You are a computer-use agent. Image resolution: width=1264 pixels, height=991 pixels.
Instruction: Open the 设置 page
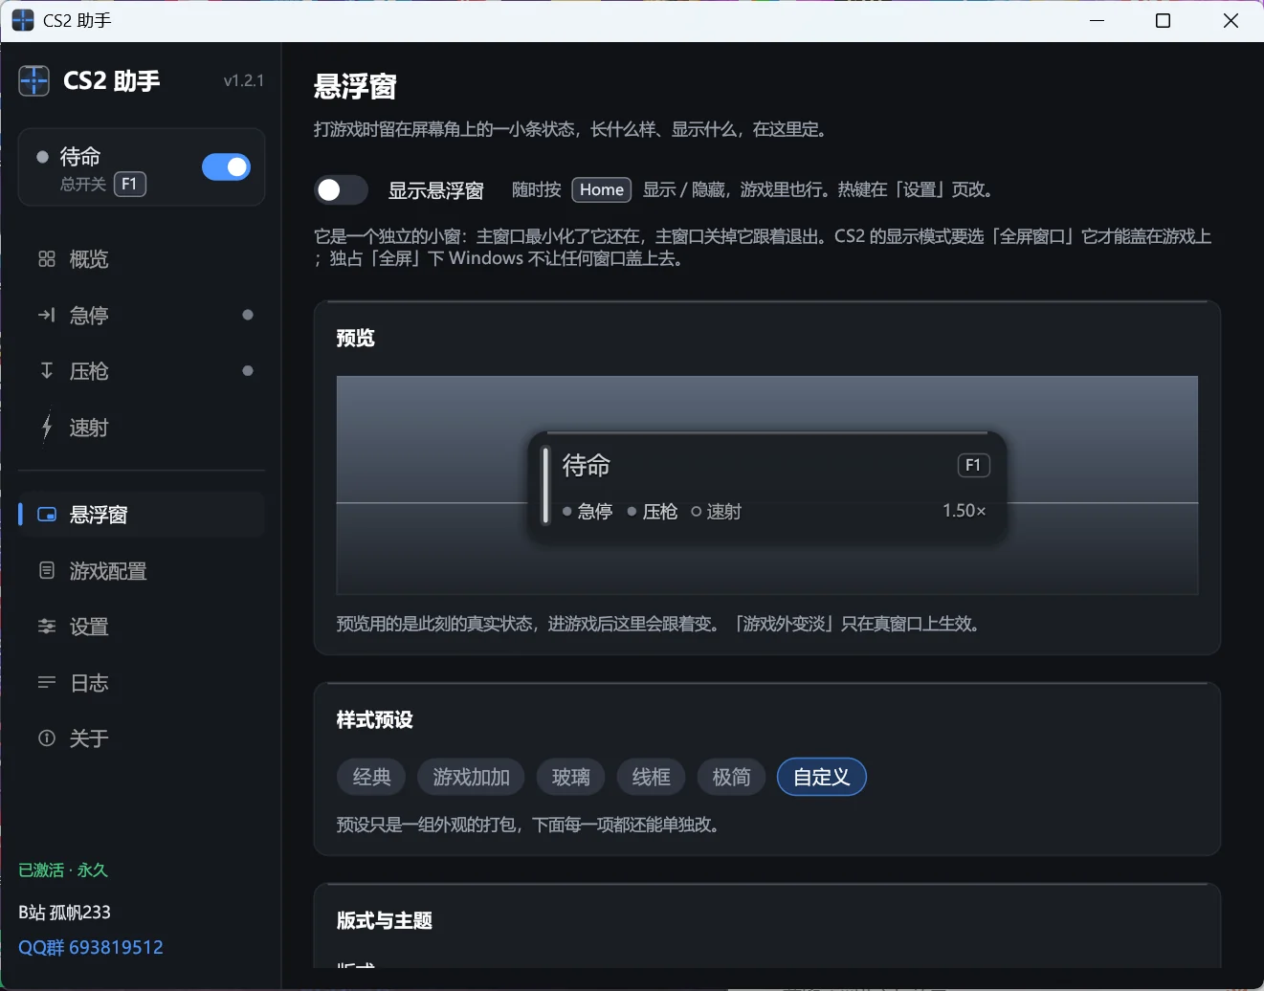click(x=142, y=627)
